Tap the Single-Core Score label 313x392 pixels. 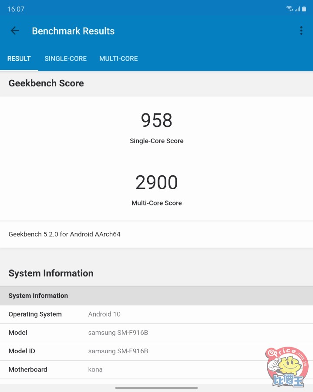pos(157,141)
